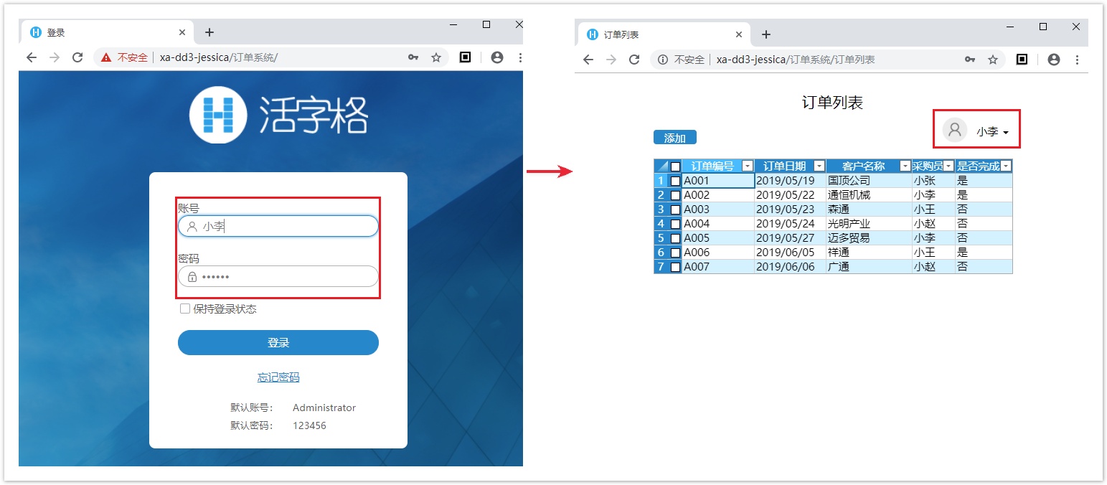Screen dimensions: 1107x485
Task: Go back in the 订单列表 browser window
Action: (x=588, y=60)
